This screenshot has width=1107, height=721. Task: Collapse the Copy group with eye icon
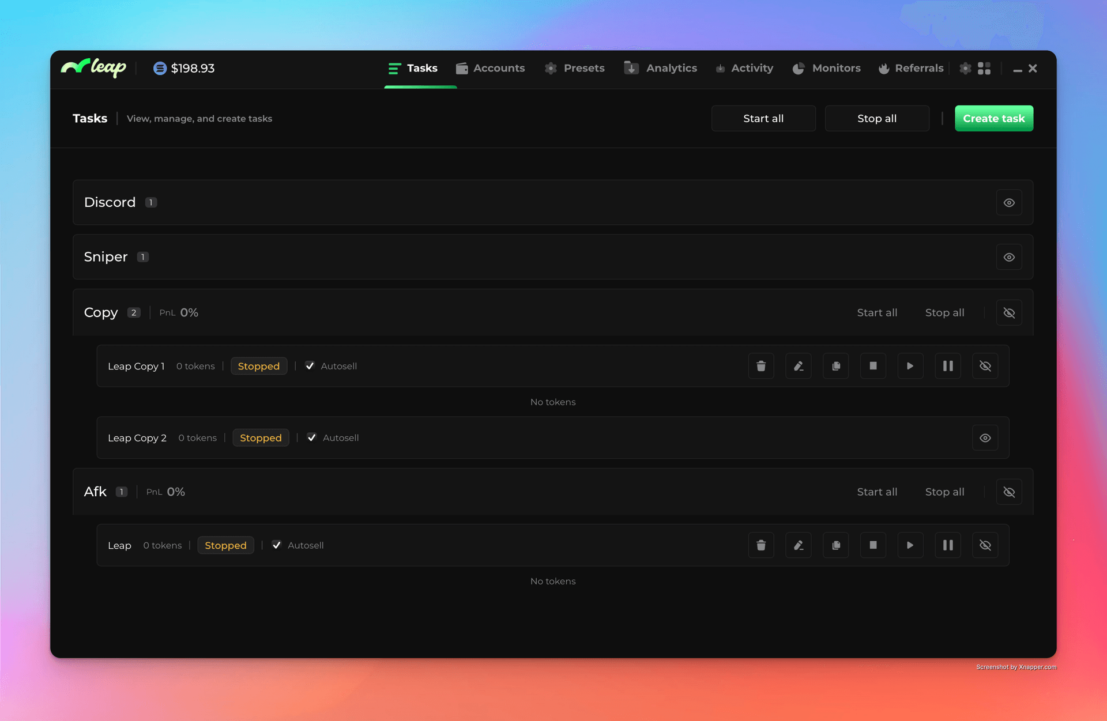[x=1008, y=312]
